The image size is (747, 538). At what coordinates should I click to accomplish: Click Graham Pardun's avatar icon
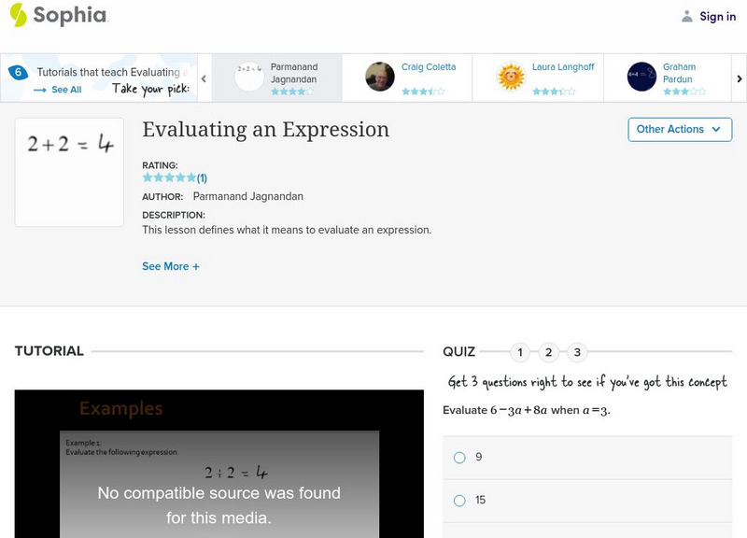coord(641,77)
